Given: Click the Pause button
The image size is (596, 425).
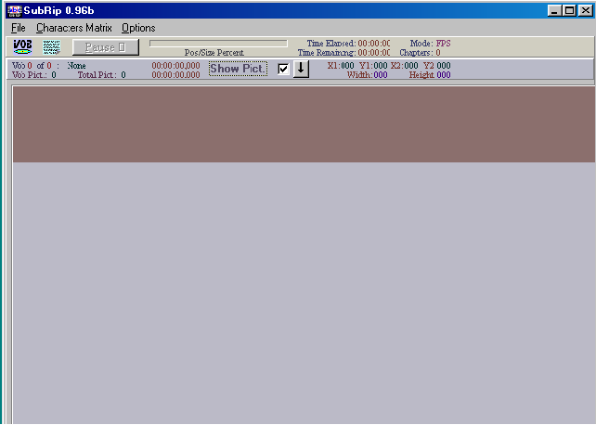Looking at the screenshot, I should pos(106,47).
